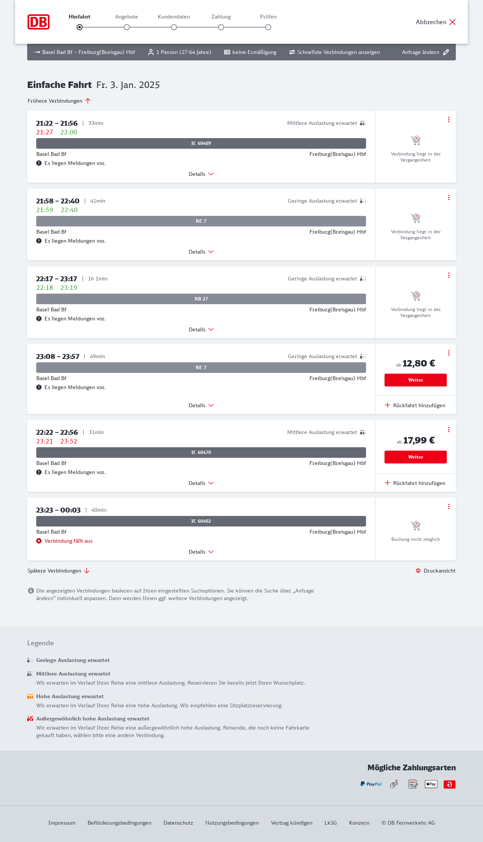
Task: Click the pencil icon beside Anfrage ändern
Action: [x=446, y=52]
